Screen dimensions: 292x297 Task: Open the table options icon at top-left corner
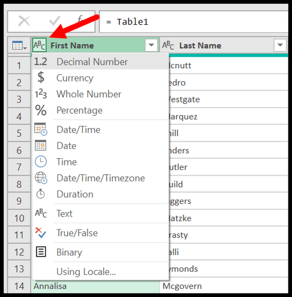19,45
